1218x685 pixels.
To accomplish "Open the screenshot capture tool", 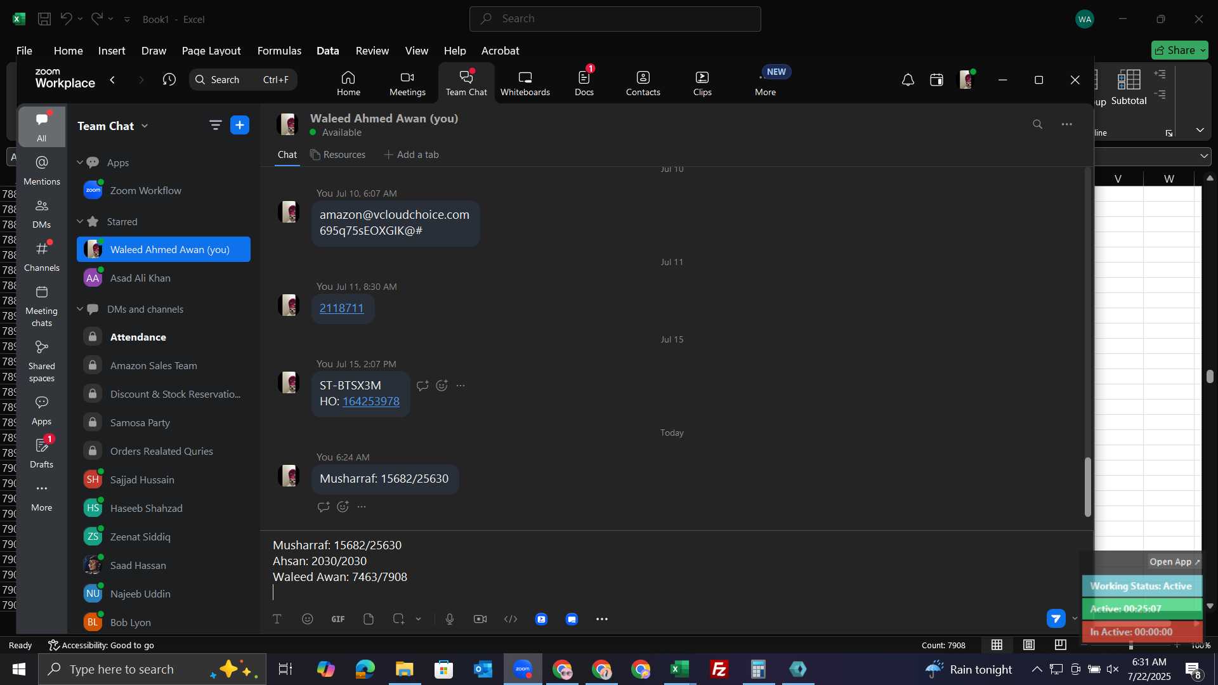I will 398,619.
